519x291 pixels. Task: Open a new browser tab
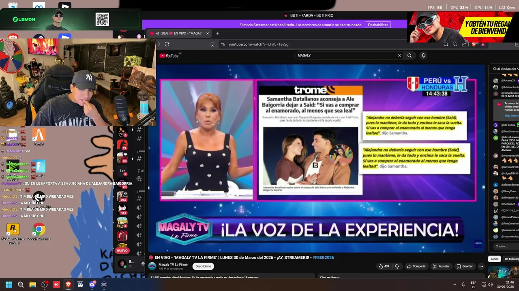[x=217, y=33]
